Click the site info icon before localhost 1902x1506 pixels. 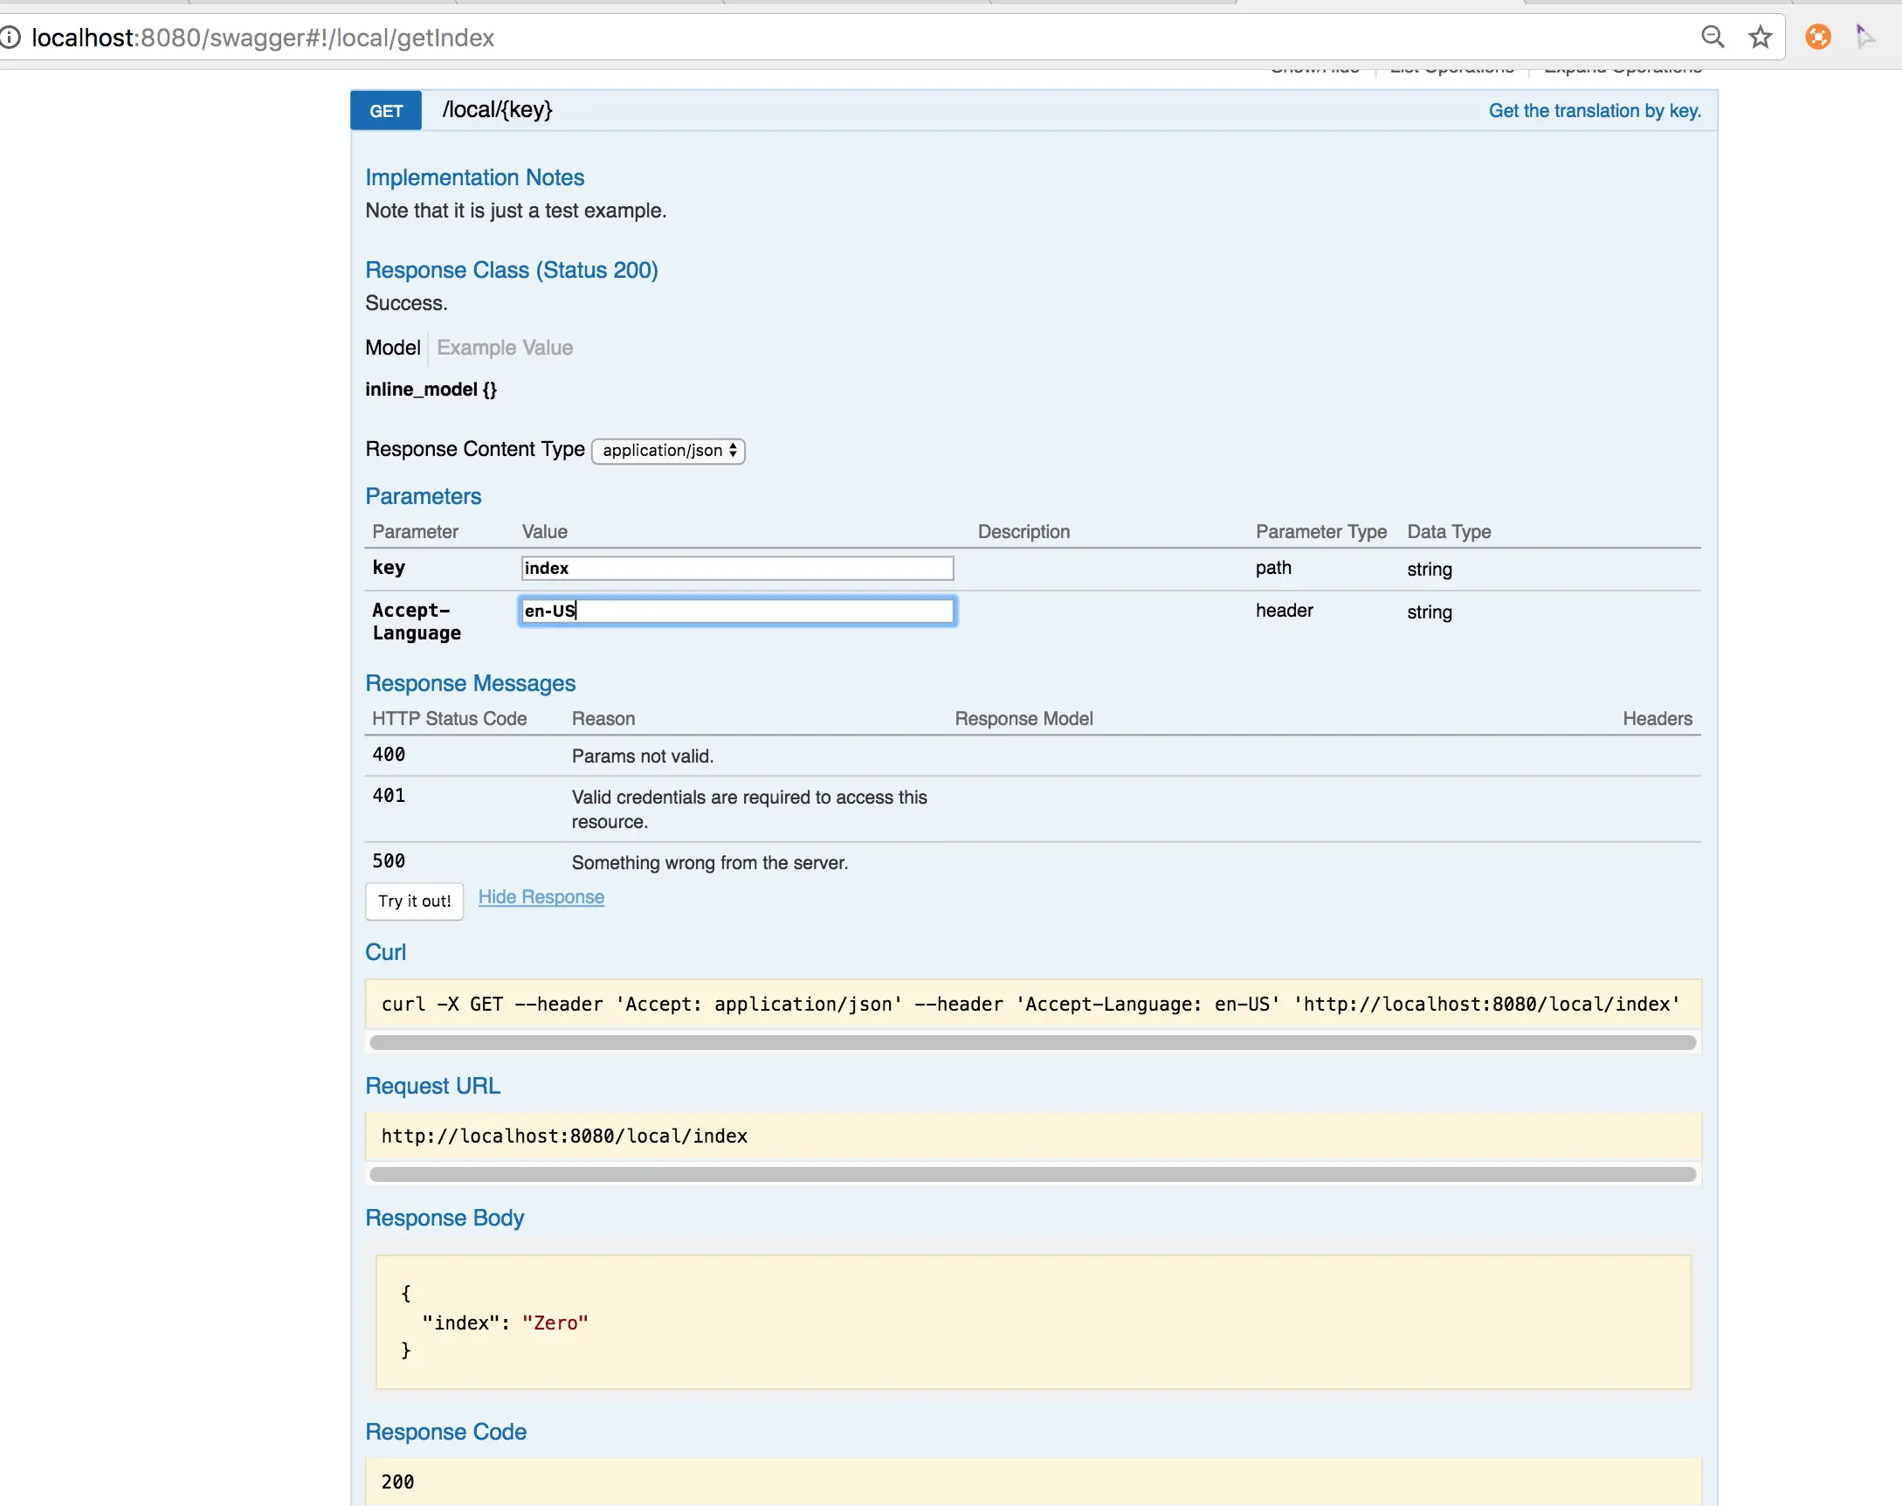coord(10,37)
